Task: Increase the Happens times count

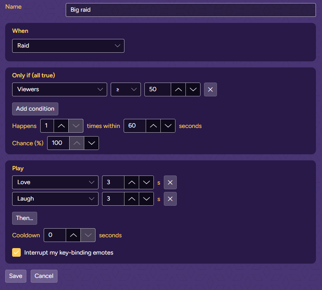Action: 61,126
